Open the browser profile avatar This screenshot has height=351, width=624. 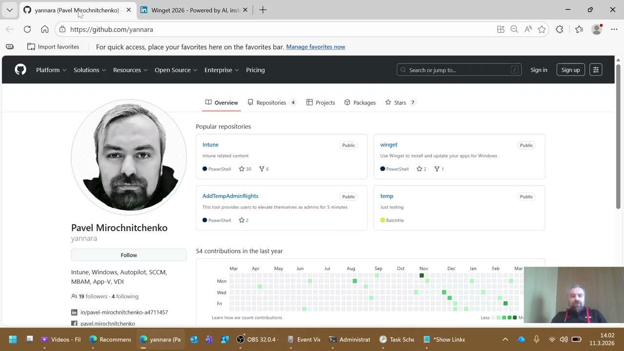click(597, 29)
